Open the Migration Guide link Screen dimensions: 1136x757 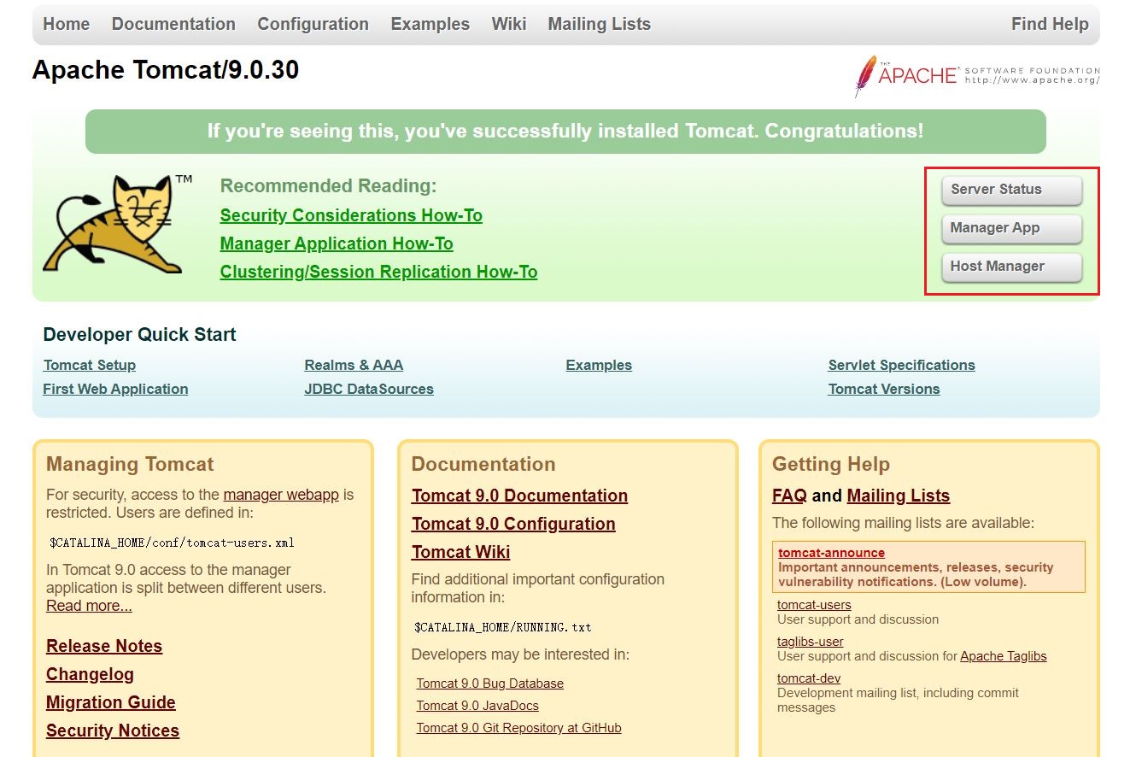[111, 702]
